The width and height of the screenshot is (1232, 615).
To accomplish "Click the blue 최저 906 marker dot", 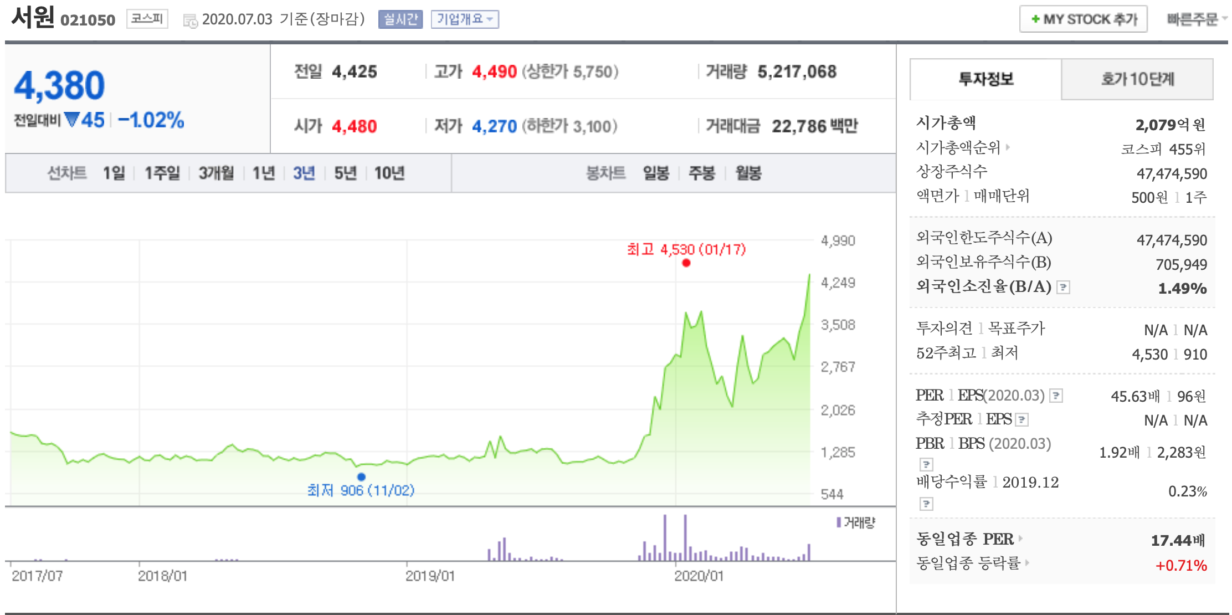I will point(361,476).
